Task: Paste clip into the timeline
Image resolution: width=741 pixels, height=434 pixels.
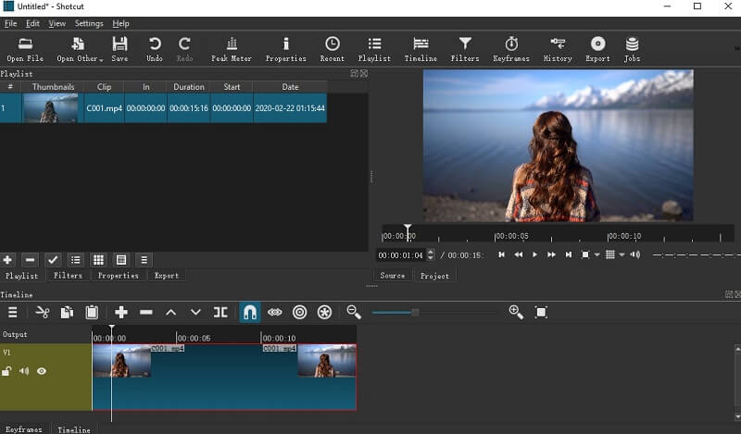Action: pyautogui.click(x=92, y=312)
